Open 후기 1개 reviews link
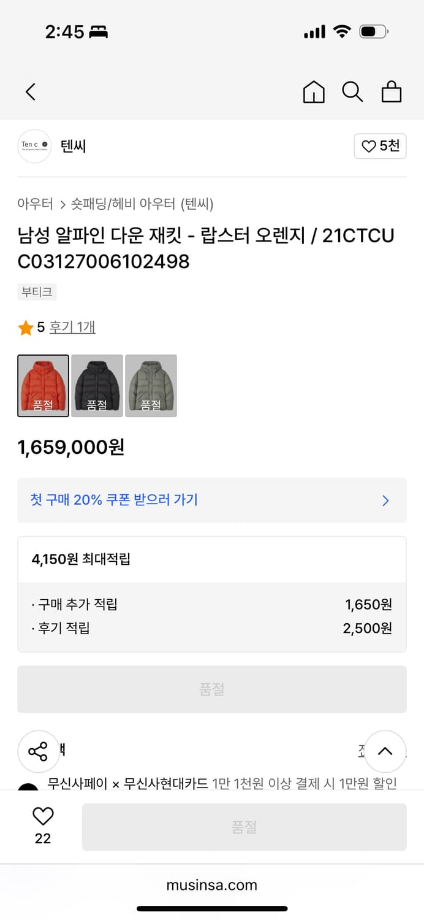The width and height of the screenshot is (424, 920). click(x=72, y=326)
